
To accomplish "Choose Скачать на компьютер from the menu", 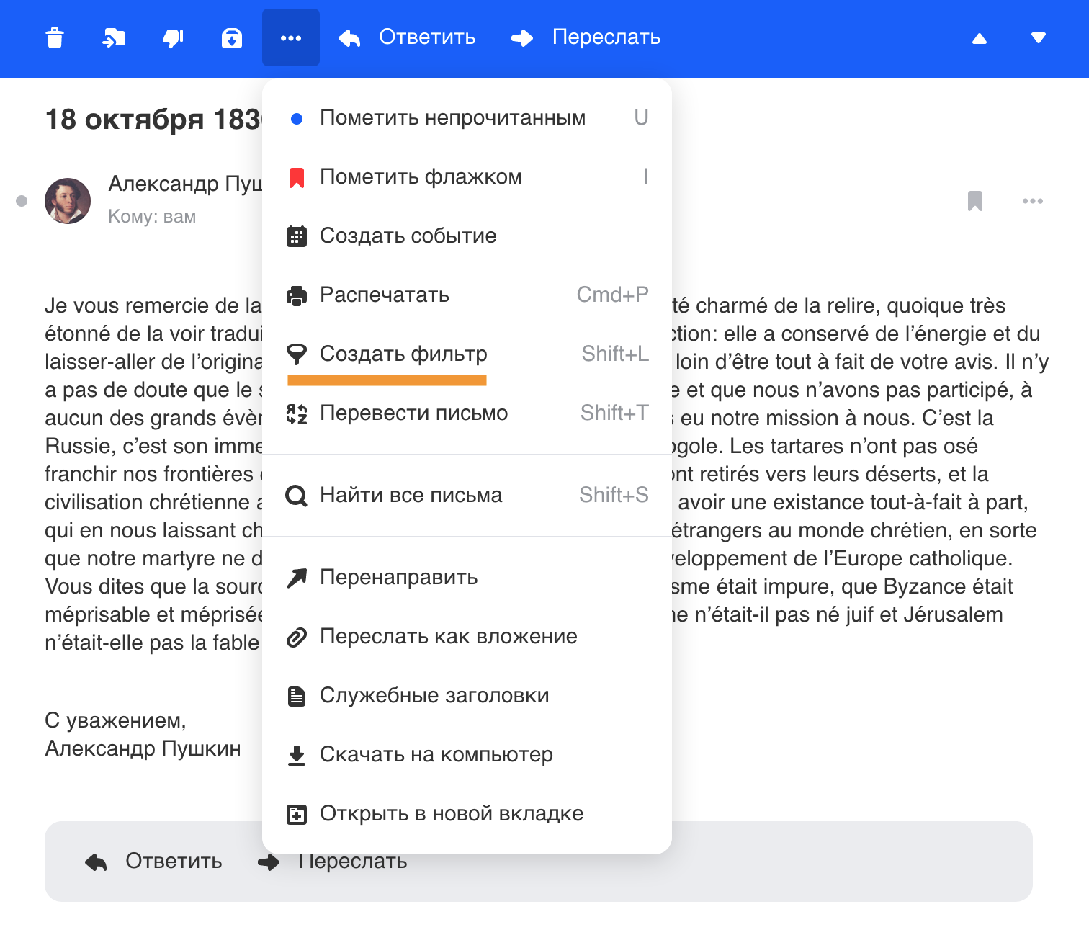I will pos(467,754).
